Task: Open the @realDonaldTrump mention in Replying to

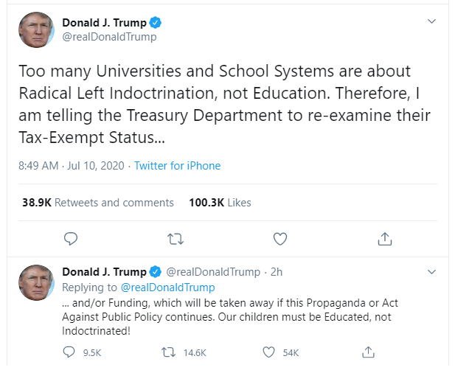Action: click(167, 287)
